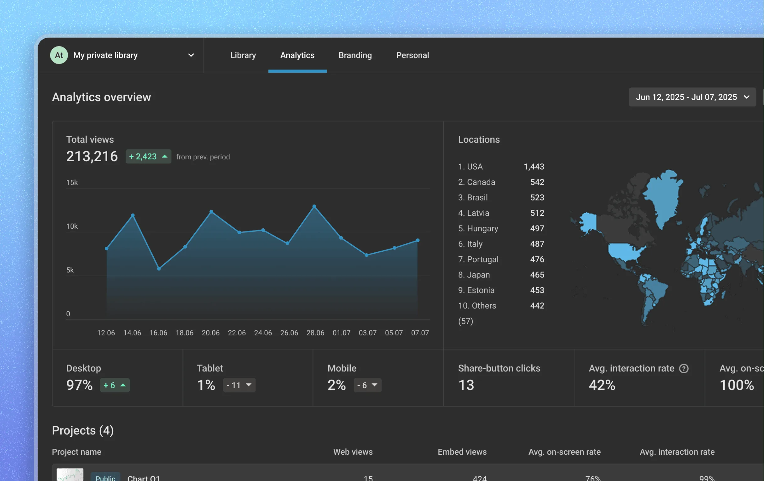This screenshot has width=764, height=481.
Task: Click the Desktop +6 change badge
Action: 115,385
